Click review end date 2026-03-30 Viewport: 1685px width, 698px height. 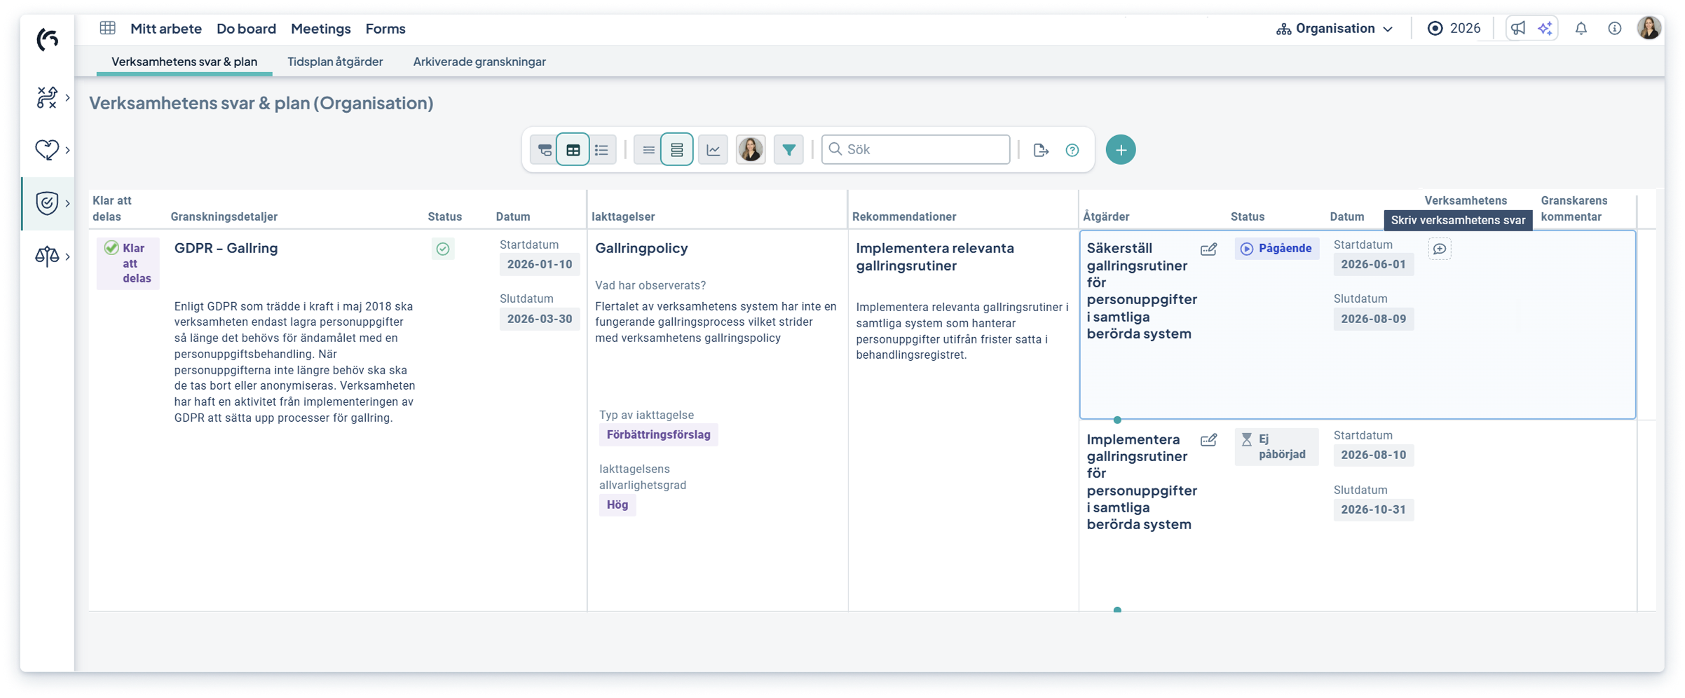(540, 319)
